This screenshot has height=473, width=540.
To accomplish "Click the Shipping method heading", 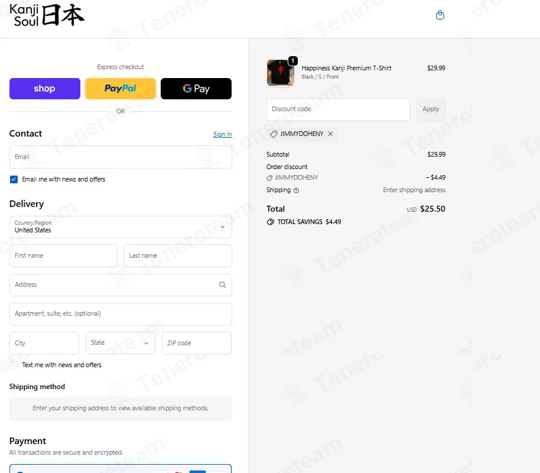I will [x=37, y=387].
